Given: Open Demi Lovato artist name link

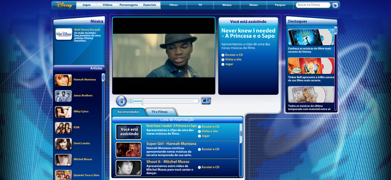Looking at the screenshot, I should point(82,143).
